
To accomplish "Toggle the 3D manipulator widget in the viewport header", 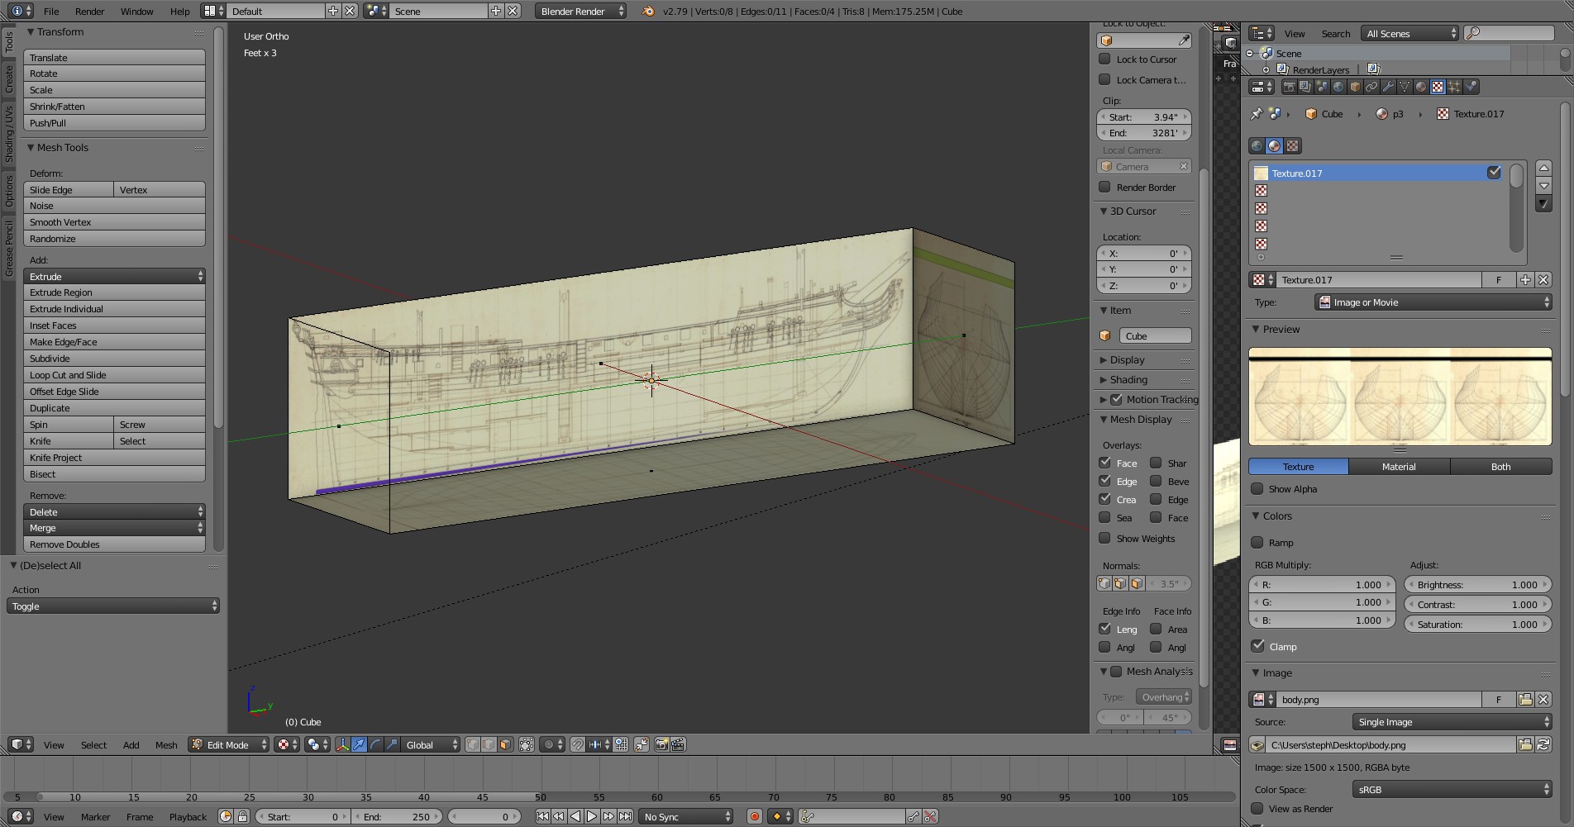I will (x=342, y=744).
